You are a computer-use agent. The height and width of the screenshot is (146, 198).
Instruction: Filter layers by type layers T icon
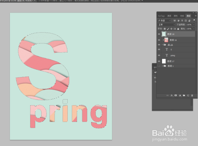pyautogui.click(x=182, y=20)
